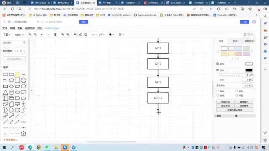Click the zoom out magnifier in toolbar
The height and width of the screenshot is (151, 269).
(x=35, y=34)
